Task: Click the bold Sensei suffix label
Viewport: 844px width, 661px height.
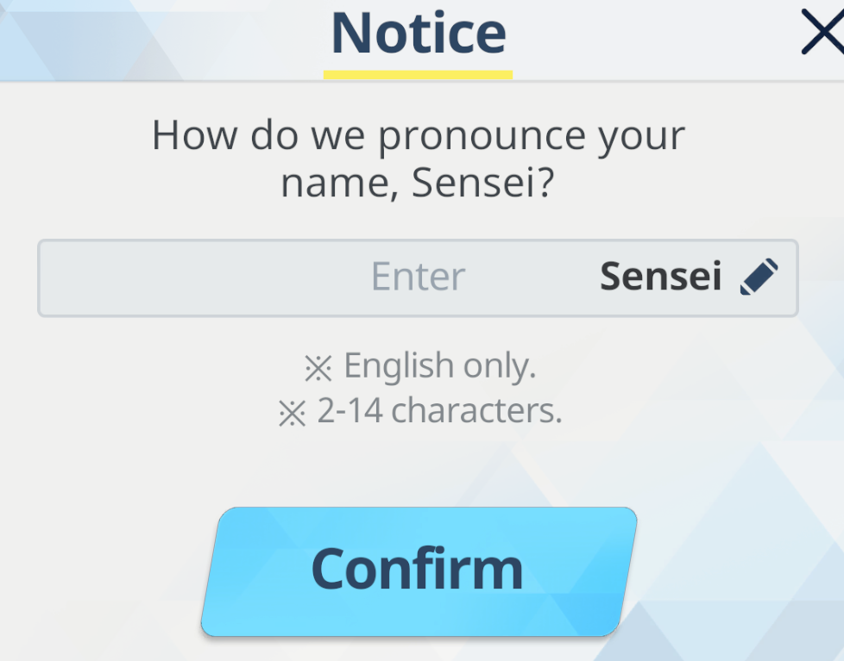Action: coord(660,277)
